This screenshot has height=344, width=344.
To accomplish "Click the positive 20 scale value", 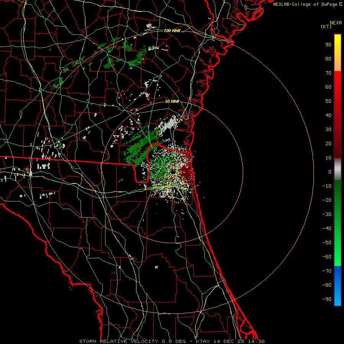I will coord(328,144).
